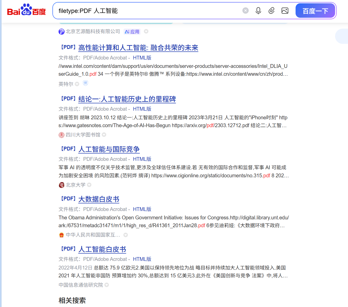The height and width of the screenshot is (307, 348).
Task: Click the national emblem icon beside 中华人民共和国国家互...
Action: point(62,235)
